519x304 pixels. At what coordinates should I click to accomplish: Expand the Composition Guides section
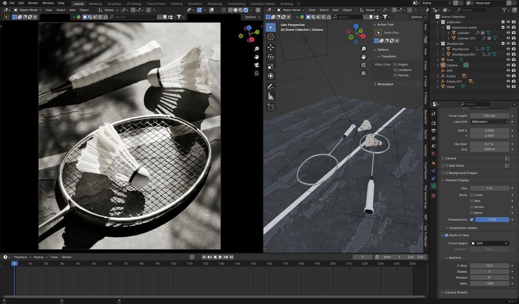463,228
